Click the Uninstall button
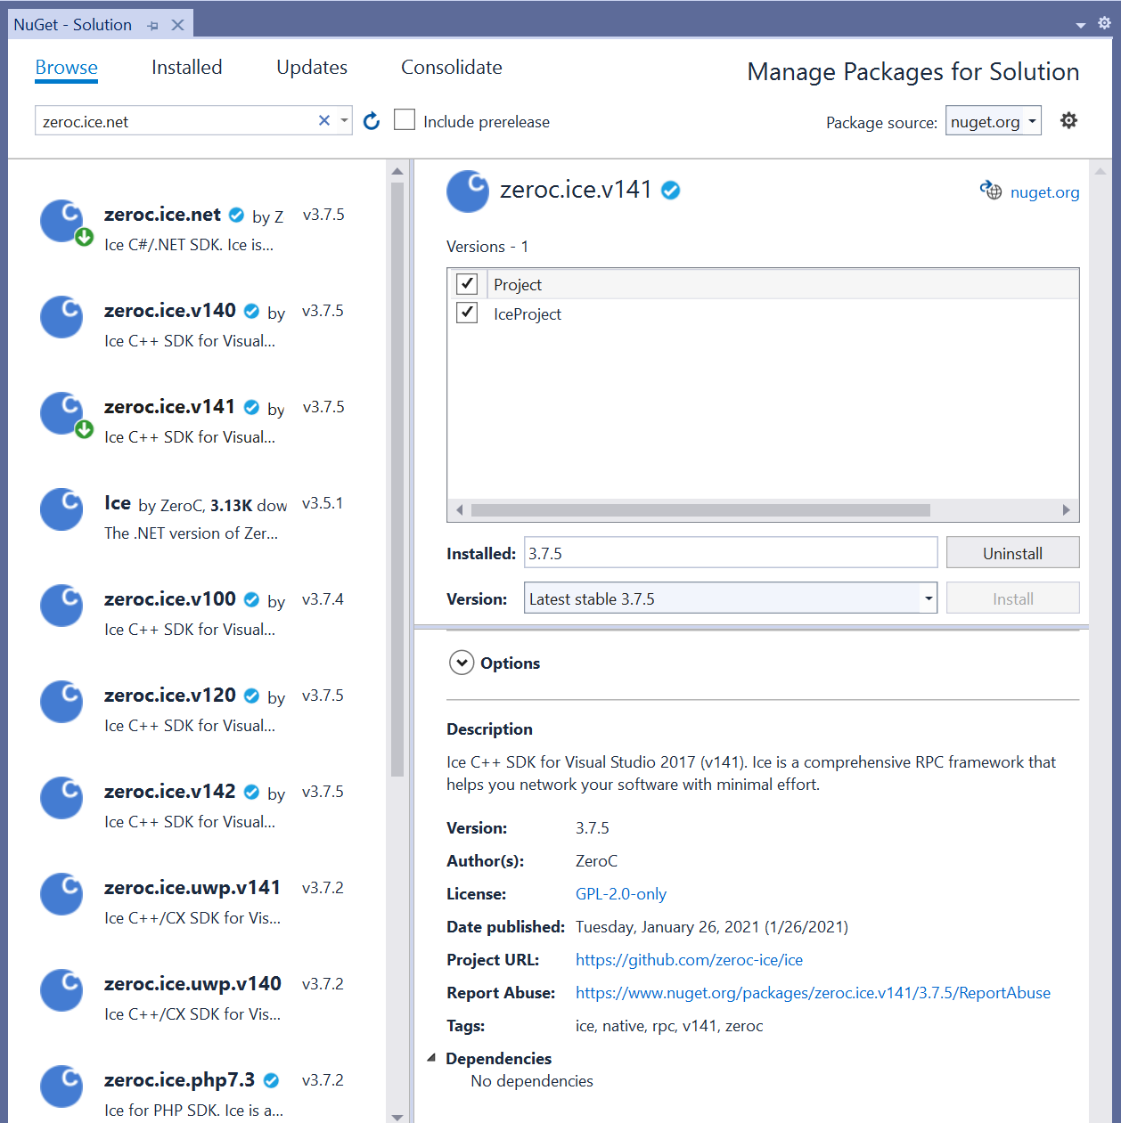This screenshot has width=1121, height=1123. tap(1012, 553)
